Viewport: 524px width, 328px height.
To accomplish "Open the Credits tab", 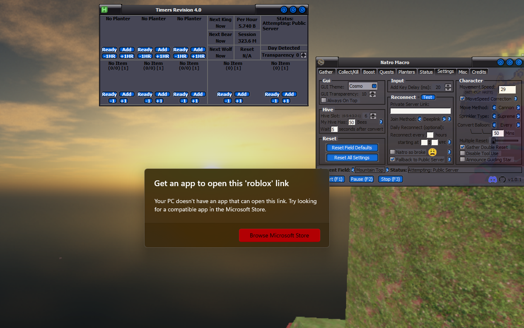I will (x=479, y=72).
